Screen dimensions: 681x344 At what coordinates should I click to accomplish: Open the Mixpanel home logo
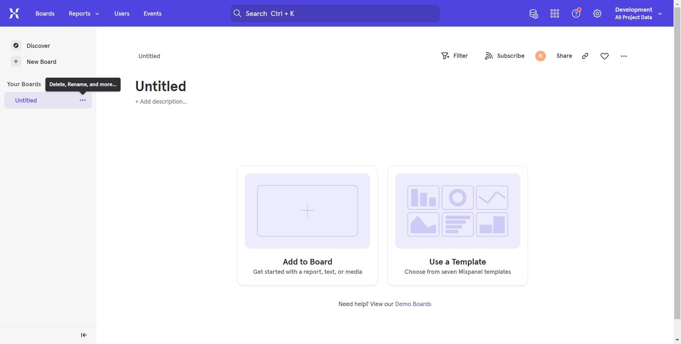14,13
